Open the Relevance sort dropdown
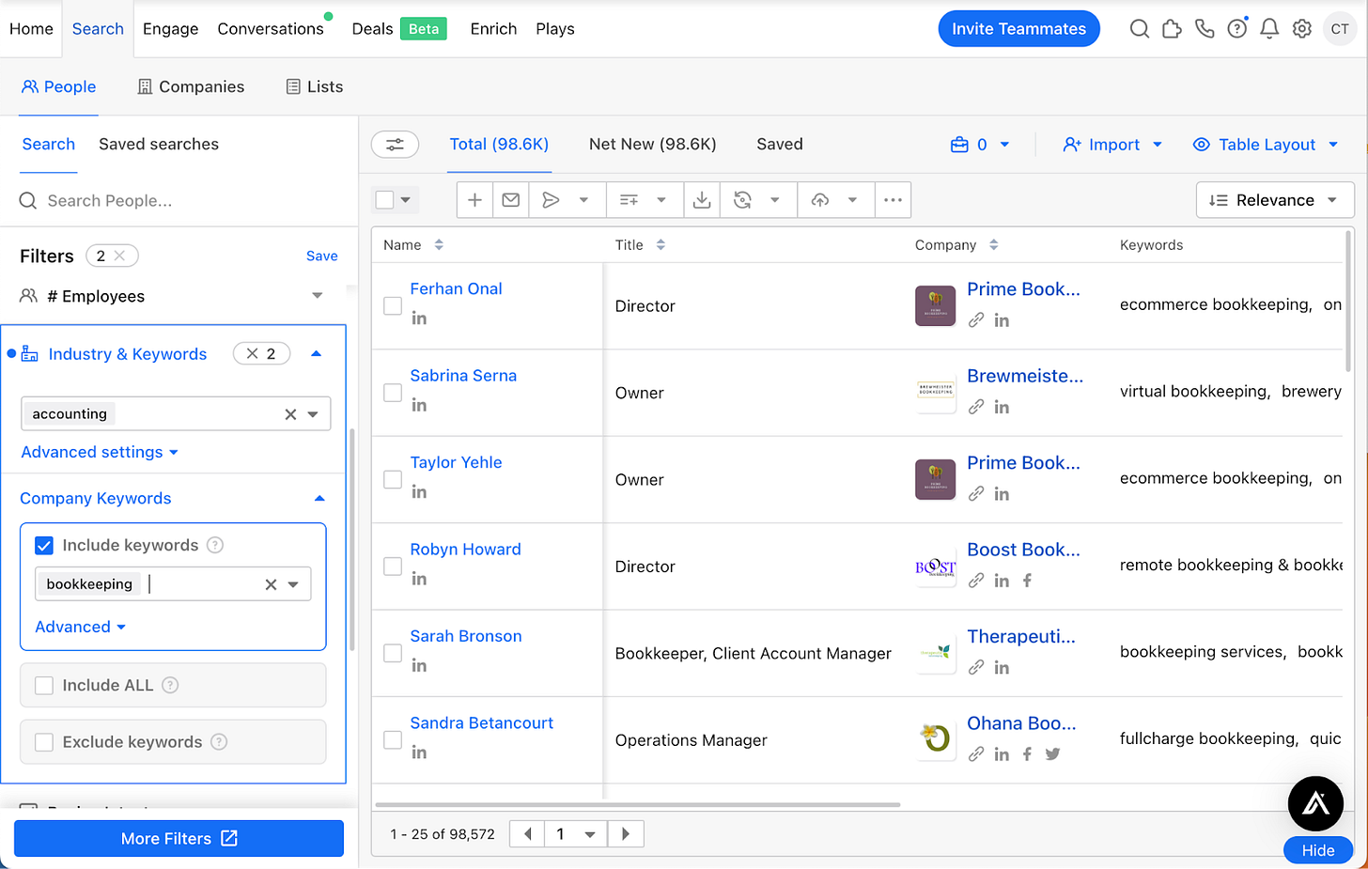The image size is (1368, 869). click(1274, 200)
